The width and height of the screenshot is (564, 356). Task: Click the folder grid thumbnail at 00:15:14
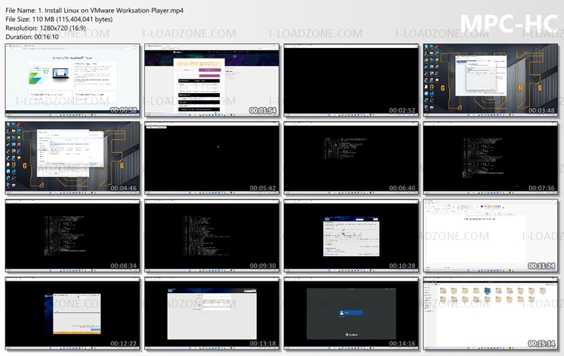point(491,313)
